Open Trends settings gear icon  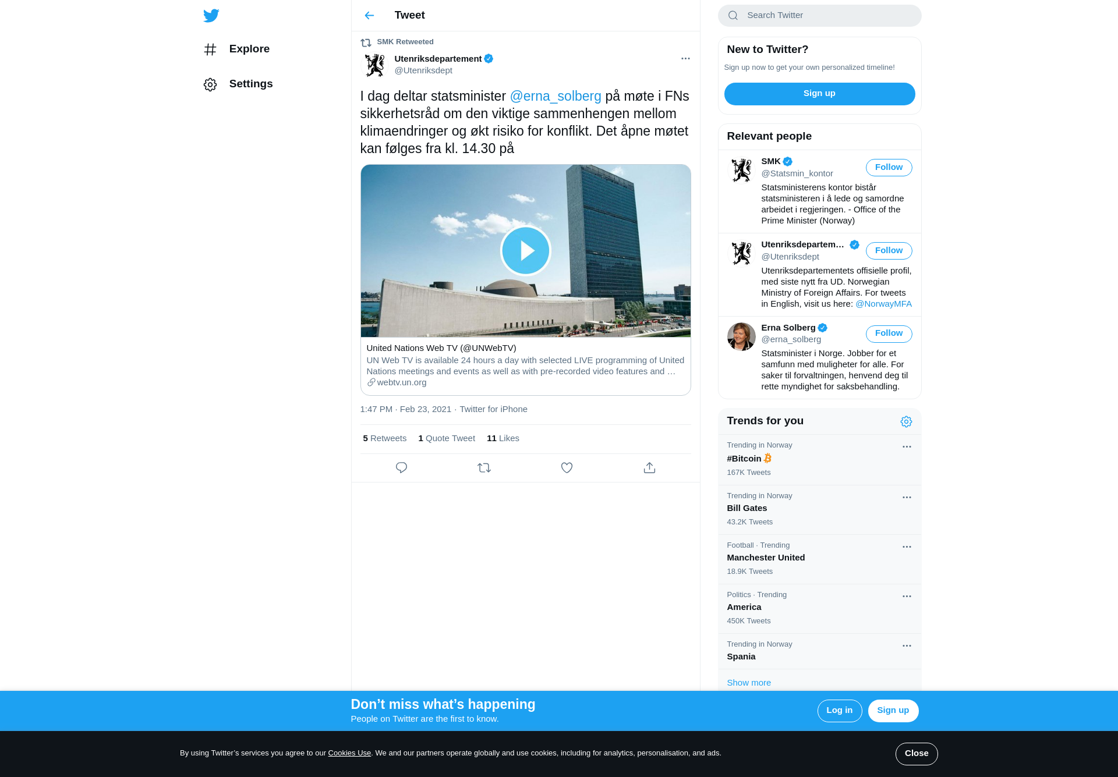[906, 421]
